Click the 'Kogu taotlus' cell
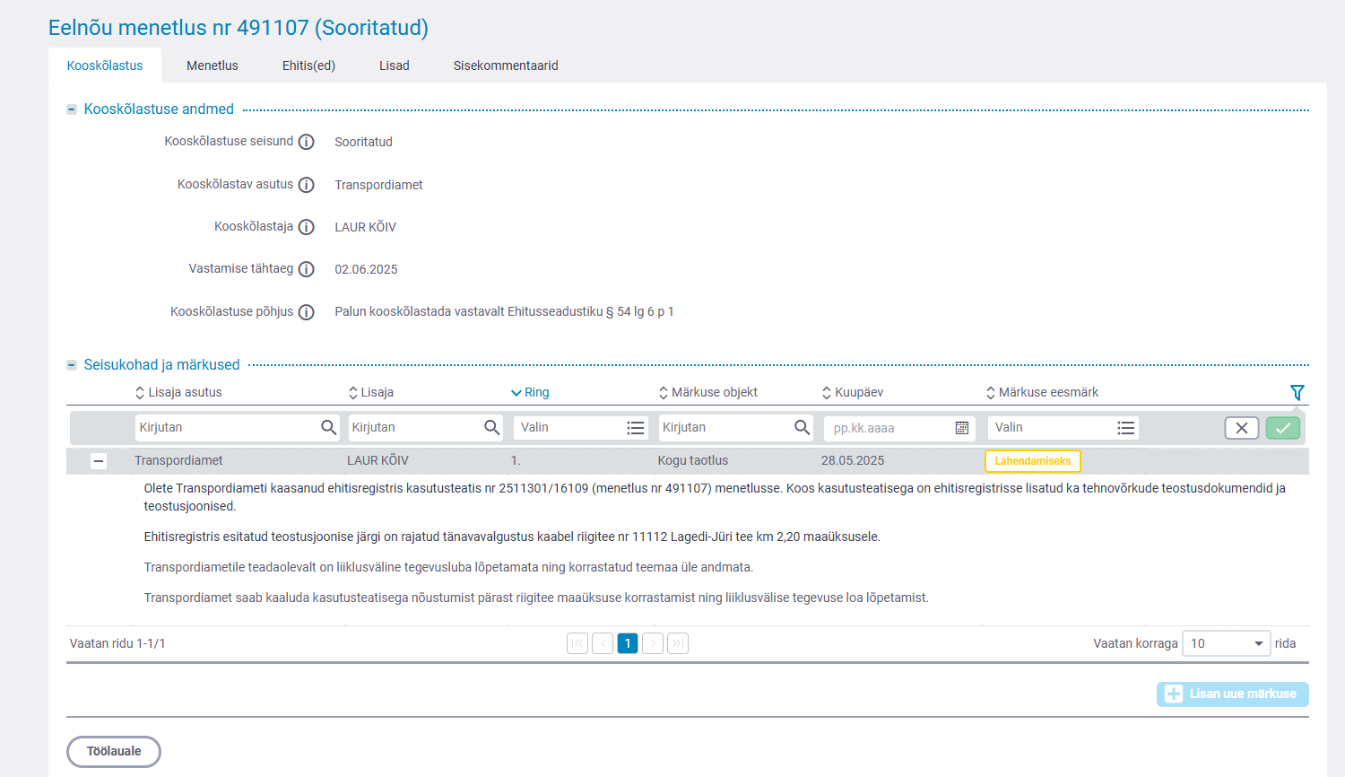This screenshot has height=777, width=1345. pyautogui.click(x=693, y=461)
